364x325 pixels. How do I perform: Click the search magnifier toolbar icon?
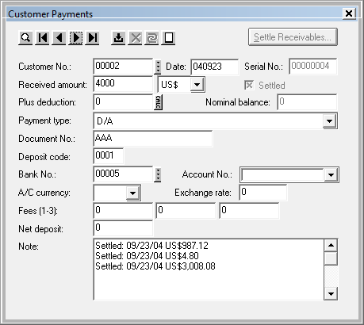(x=25, y=38)
